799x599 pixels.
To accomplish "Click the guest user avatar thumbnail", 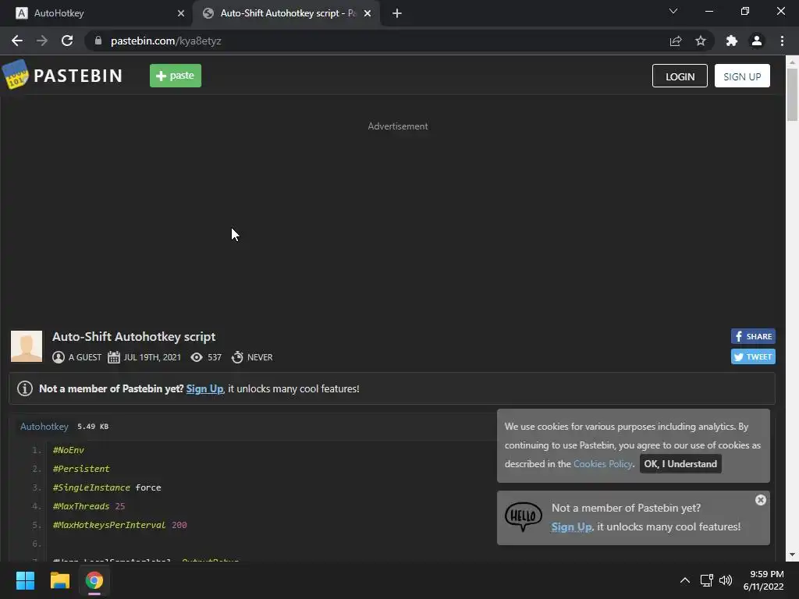I will tap(27, 346).
